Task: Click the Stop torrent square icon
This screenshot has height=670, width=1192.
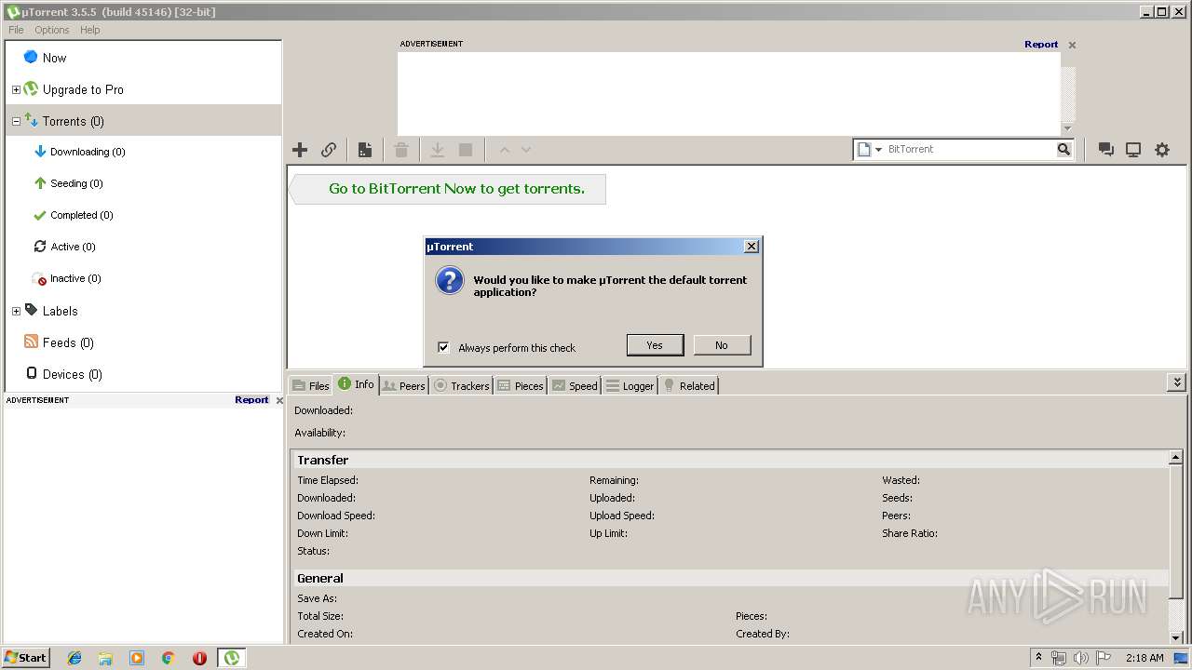Action: pos(466,150)
